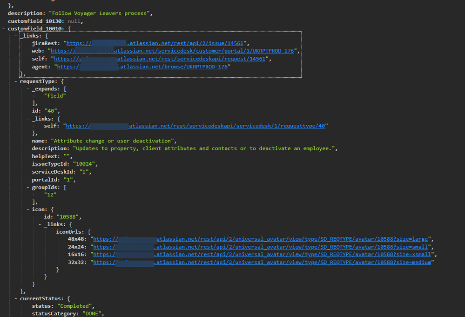Image resolution: width=465 pixels, height=317 pixels.
Task: Select the empty helpText value
Action: point(67,156)
